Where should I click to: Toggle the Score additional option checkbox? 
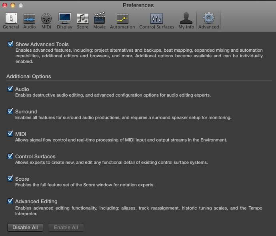pyautogui.click(x=10, y=178)
